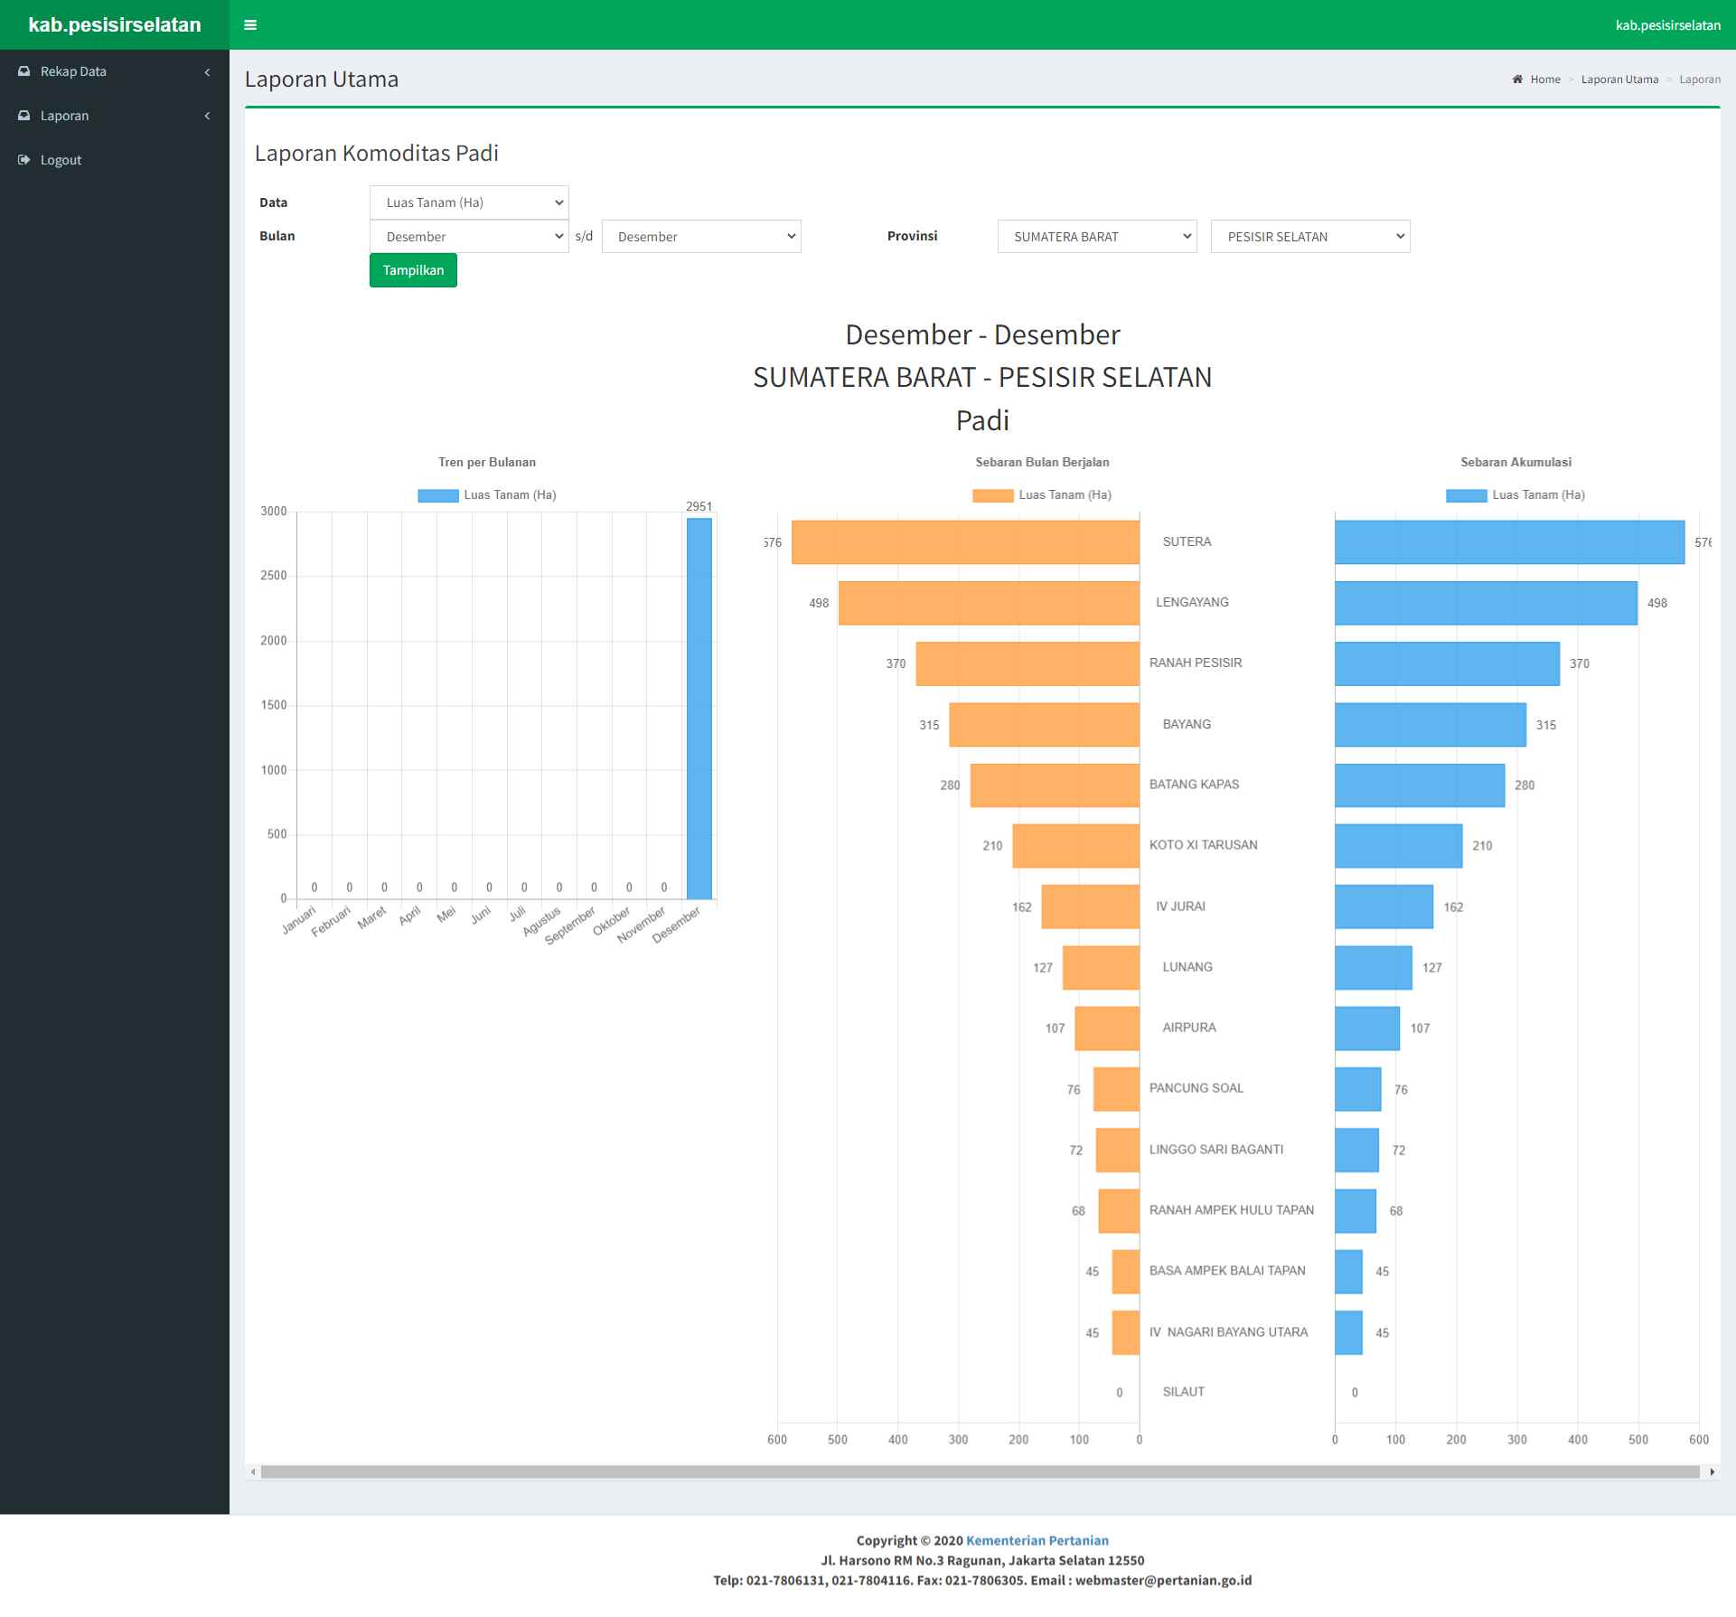Image resolution: width=1736 pixels, height=1617 pixels.
Task: Click the horizontal scrollbar right arrow
Action: (x=1712, y=1471)
